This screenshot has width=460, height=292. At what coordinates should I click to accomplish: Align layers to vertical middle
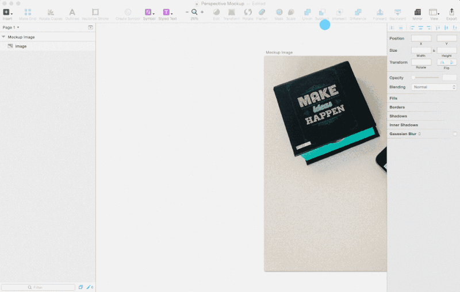446,28
